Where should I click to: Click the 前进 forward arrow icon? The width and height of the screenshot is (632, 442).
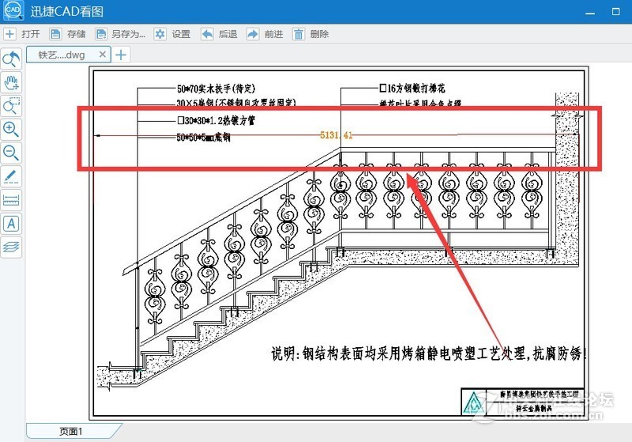253,34
